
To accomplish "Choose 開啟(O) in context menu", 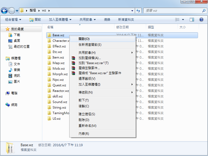I will pyautogui.click(x=102, y=39).
